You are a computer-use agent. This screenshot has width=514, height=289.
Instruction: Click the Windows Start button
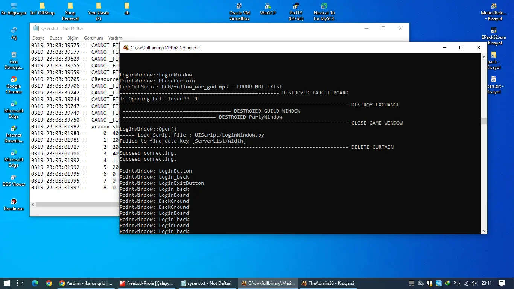(x=6, y=283)
